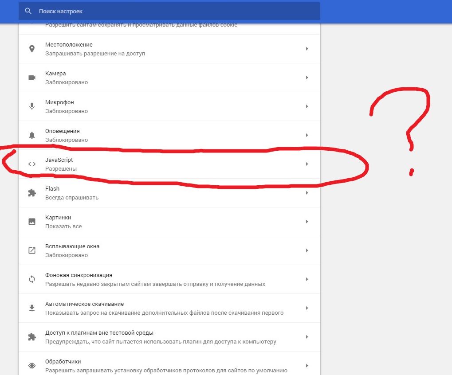Open the Автоматическое скачивание row title
This screenshot has width=452, height=375.
point(84,304)
